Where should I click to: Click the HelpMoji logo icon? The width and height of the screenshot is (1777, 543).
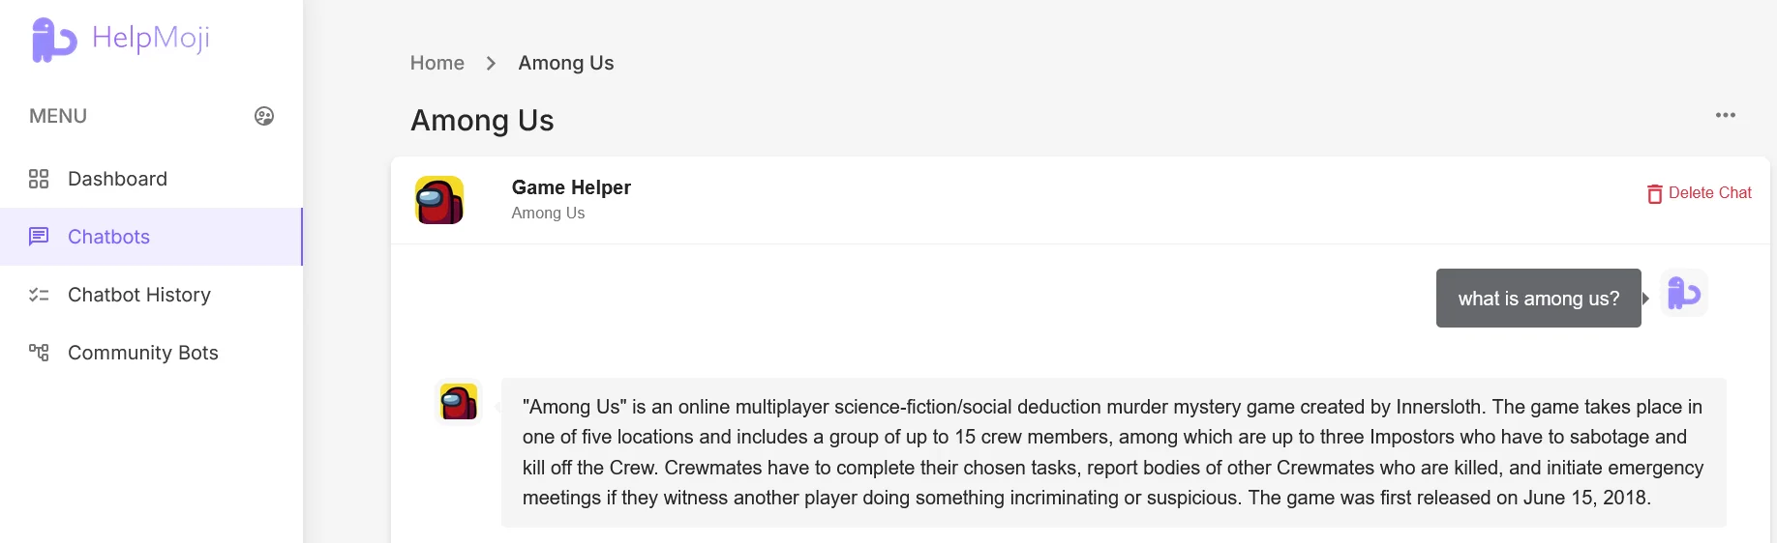52,40
